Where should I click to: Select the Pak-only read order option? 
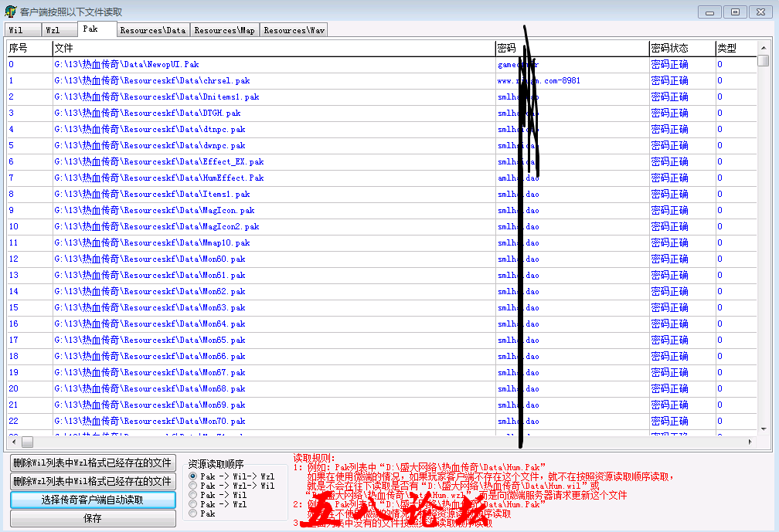point(192,513)
